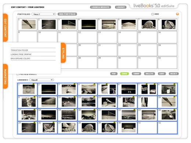Image resolution: width=191 pixels, height=143 pixels.
Task: Select library thumbnail 1
Action: point(29,89)
